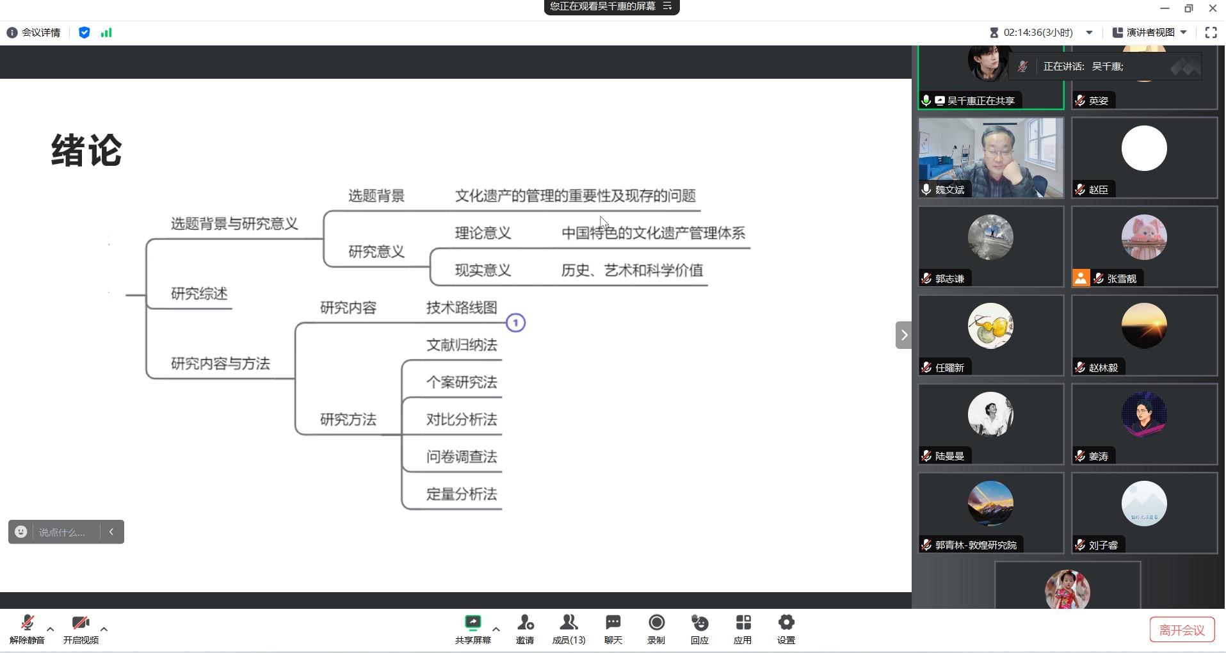Click 研究内容与方法 mind map node
Viewport: 1226px width, 653px height.
[220, 364]
